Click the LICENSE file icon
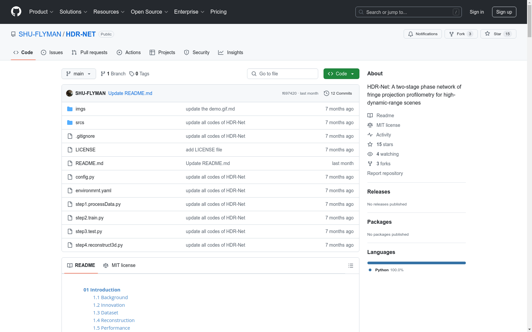 (70, 150)
